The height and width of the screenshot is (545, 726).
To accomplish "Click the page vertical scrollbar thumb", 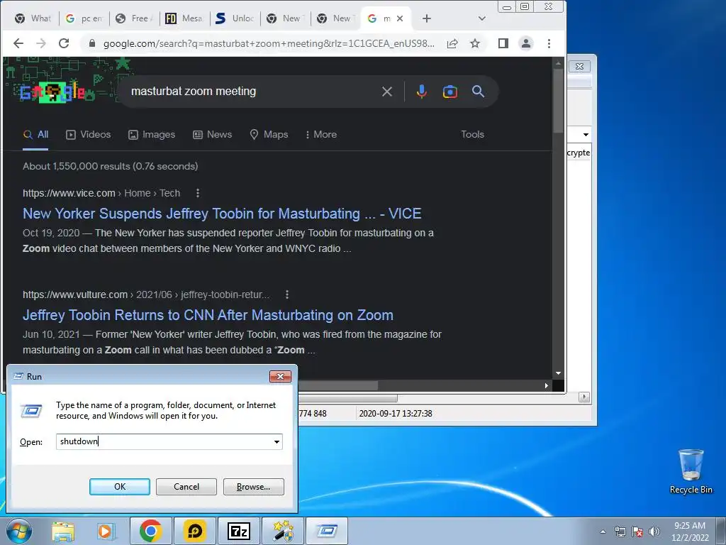I will pyautogui.click(x=558, y=100).
